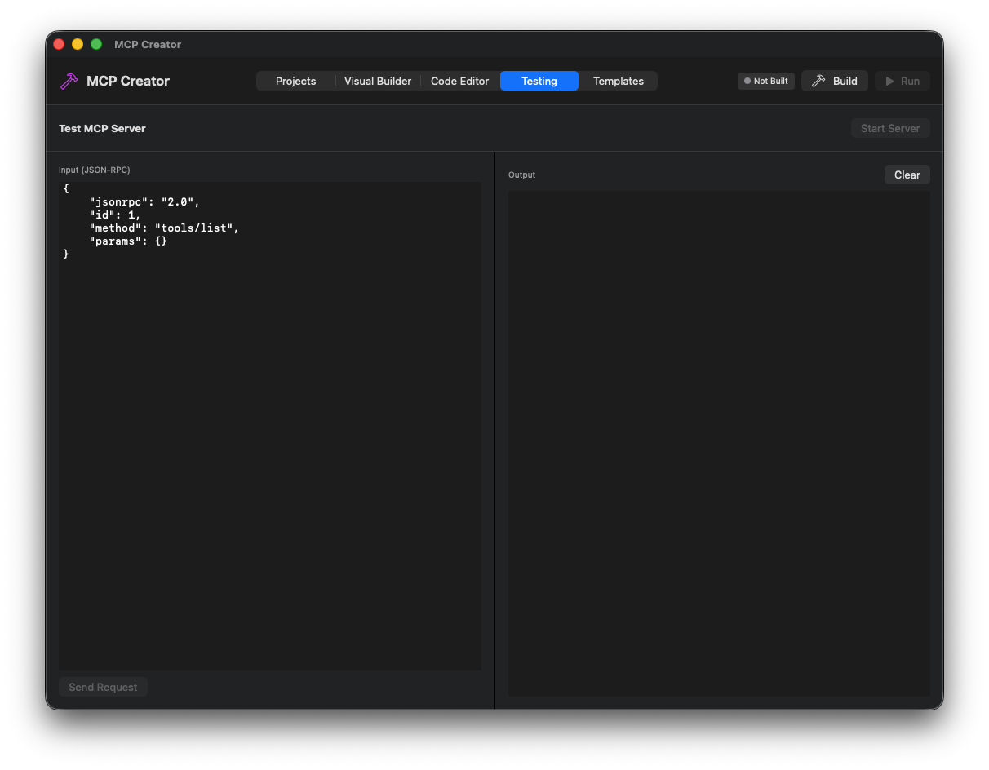Viewport: 989px width, 770px height.
Task: Click the Output panel area
Action: pos(718,445)
